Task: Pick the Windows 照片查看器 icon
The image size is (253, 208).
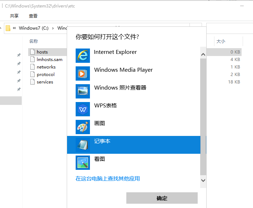Action: (83, 91)
